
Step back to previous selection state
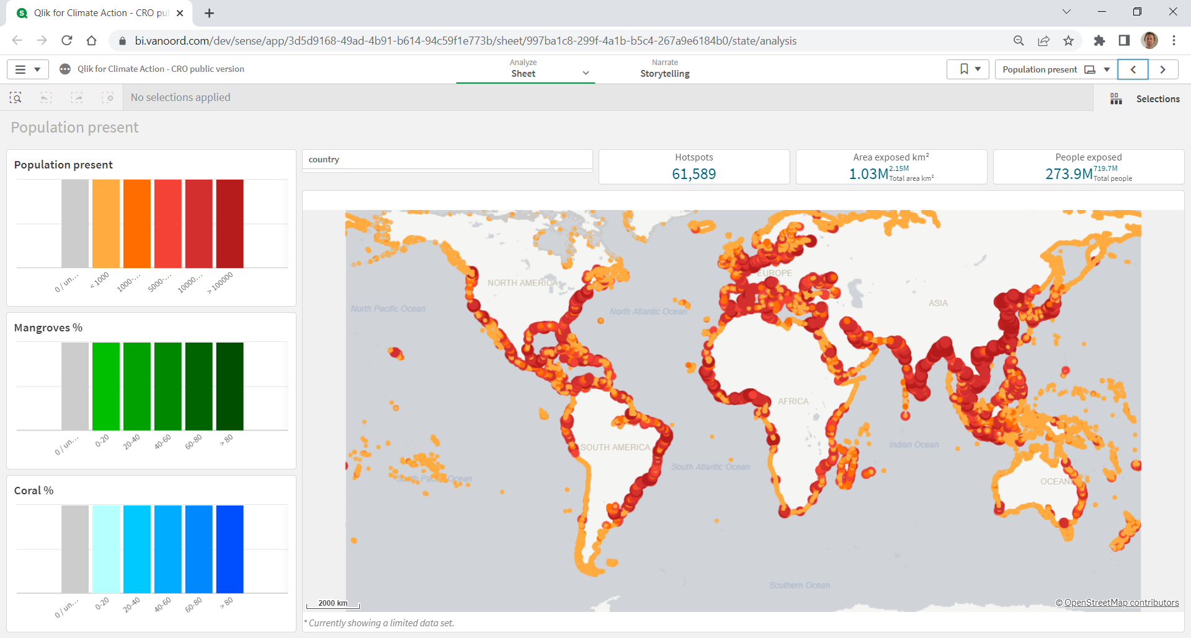point(46,97)
